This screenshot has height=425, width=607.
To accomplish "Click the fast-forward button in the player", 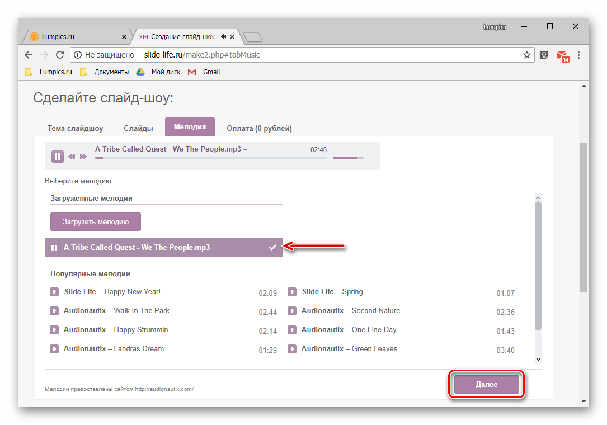I will 83,157.
